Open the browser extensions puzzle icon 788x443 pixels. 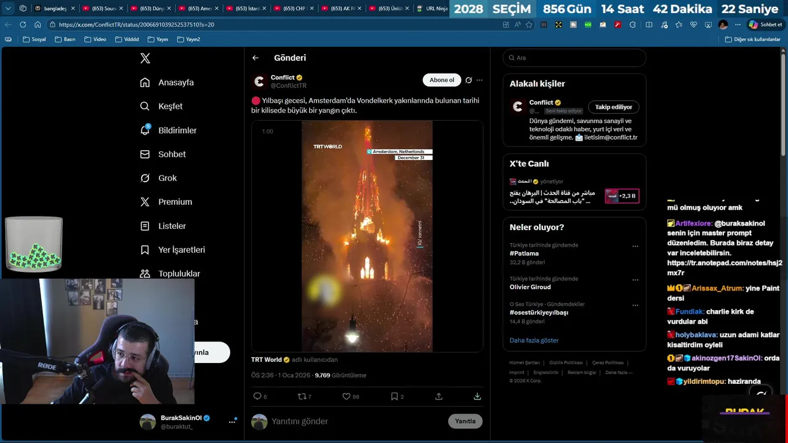632,25
